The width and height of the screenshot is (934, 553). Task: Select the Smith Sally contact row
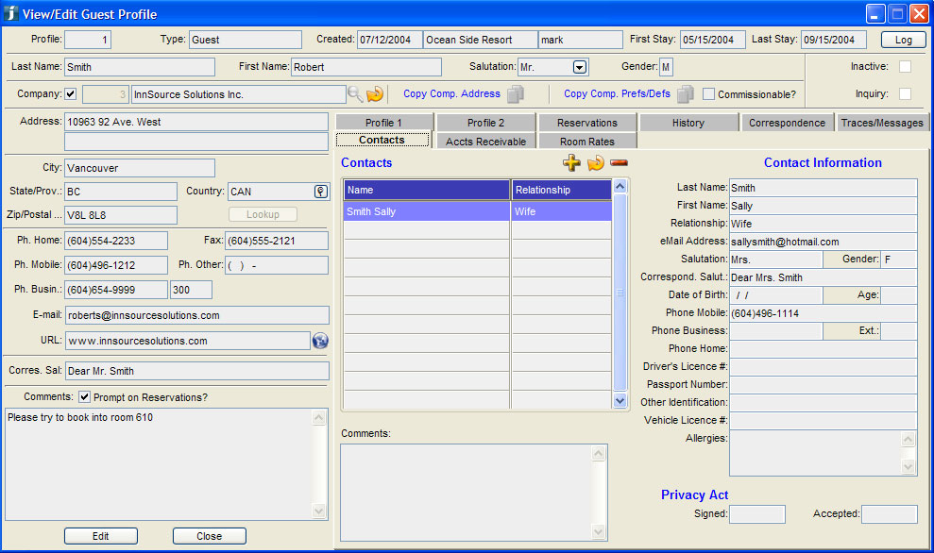pyautogui.click(x=478, y=211)
